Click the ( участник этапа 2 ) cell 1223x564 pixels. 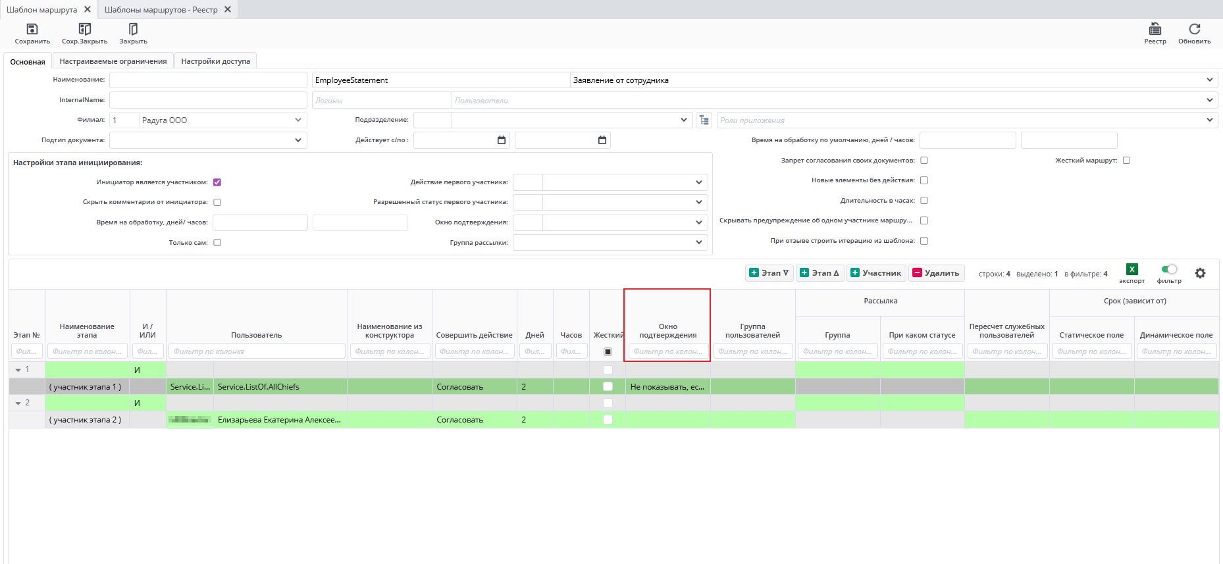click(87, 419)
